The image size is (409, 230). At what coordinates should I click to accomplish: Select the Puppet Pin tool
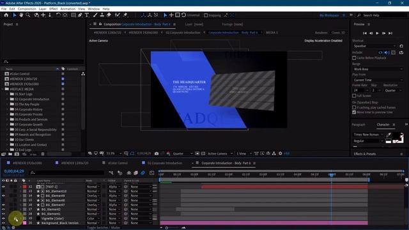pyautogui.click(x=125, y=15)
